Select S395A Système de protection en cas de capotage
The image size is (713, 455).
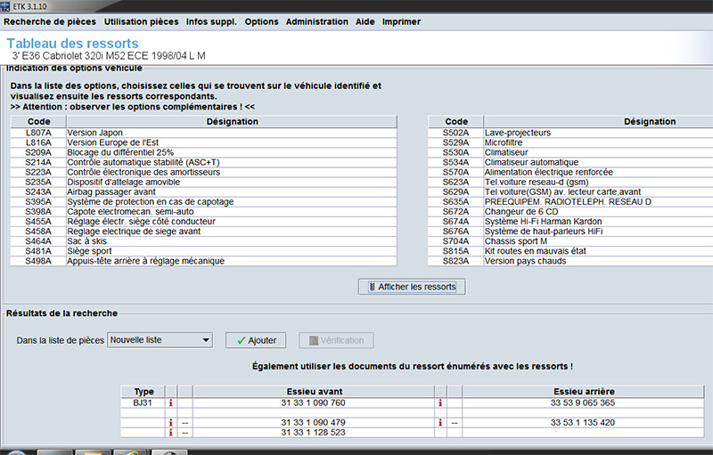(204, 201)
